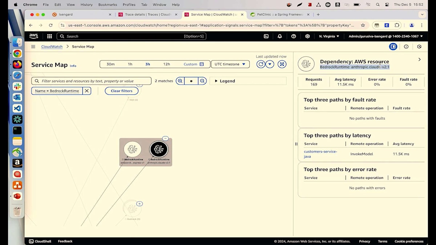Viewport: 436px width, 245px height.
Task: Select the amazon titan BedrockRuntime node
Action: click(133, 149)
